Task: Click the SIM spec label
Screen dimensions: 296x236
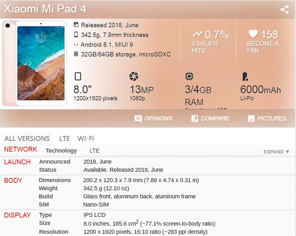Action: pyautogui.click(x=44, y=205)
